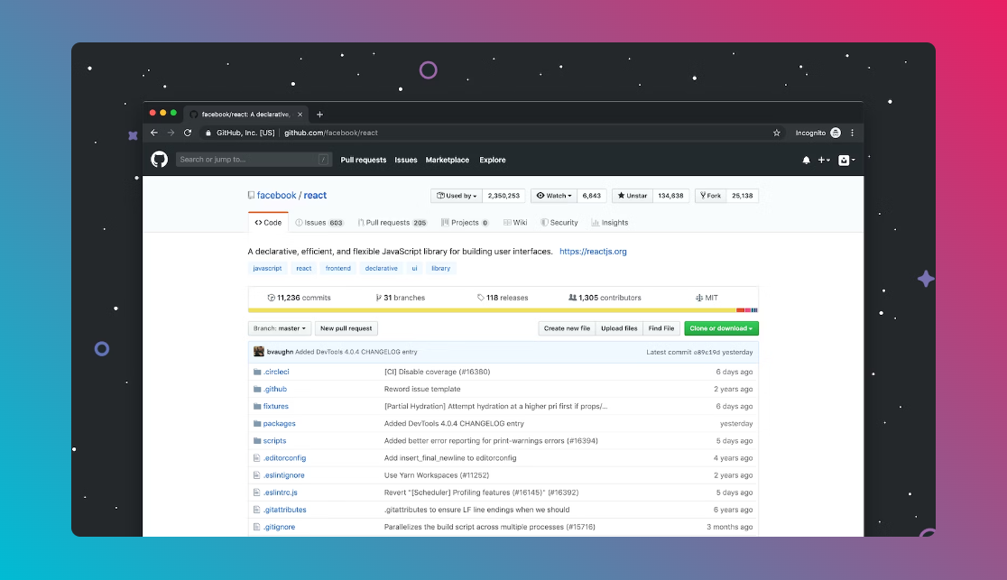Expand the Branch: master dropdown
1007x580 pixels.
coord(280,328)
